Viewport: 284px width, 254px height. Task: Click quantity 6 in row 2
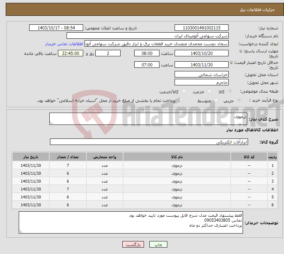point(68,173)
